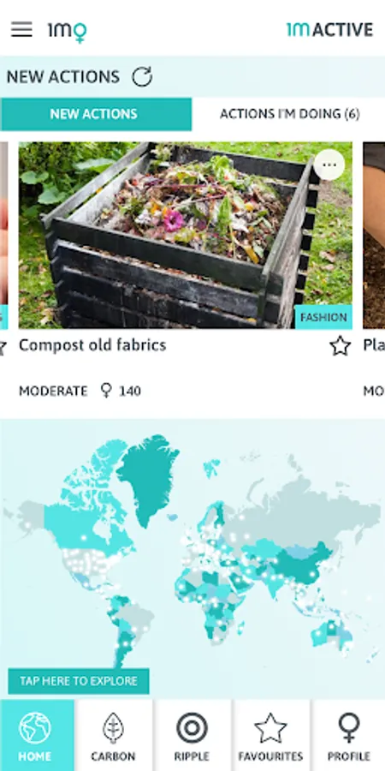The image size is (385, 771).
Task: Open the Carbon leaf icon tab
Action: pyautogui.click(x=113, y=736)
